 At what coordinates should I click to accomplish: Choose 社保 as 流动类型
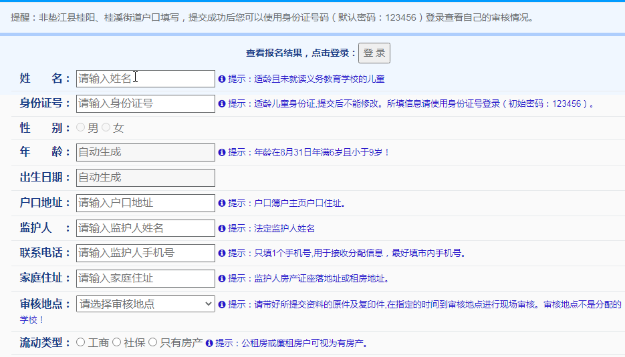[116, 342]
